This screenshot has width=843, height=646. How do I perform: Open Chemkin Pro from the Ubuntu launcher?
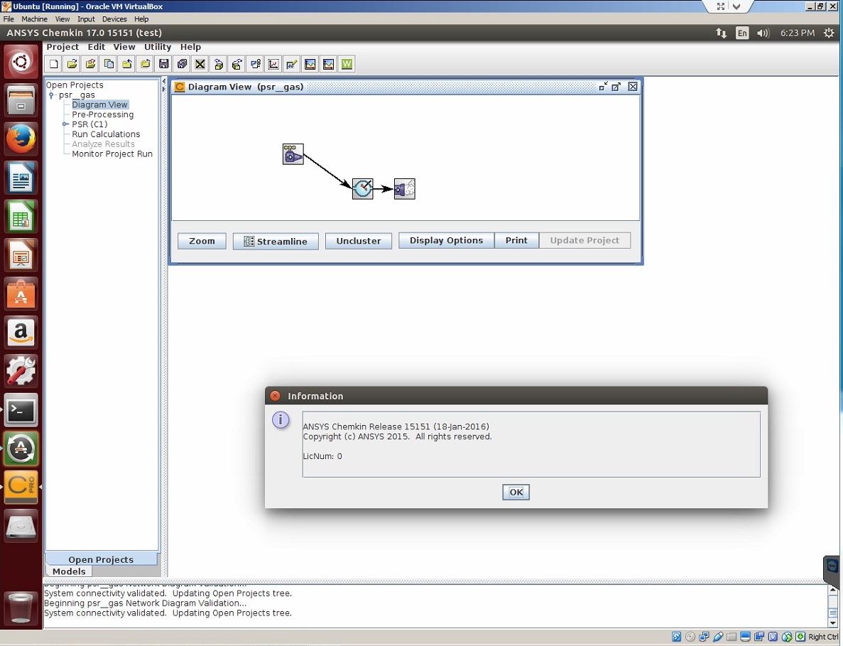21,487
